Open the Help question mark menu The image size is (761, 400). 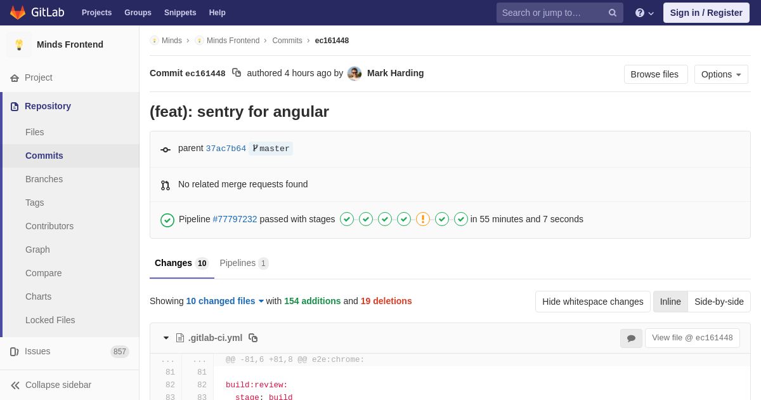point(644,13)
